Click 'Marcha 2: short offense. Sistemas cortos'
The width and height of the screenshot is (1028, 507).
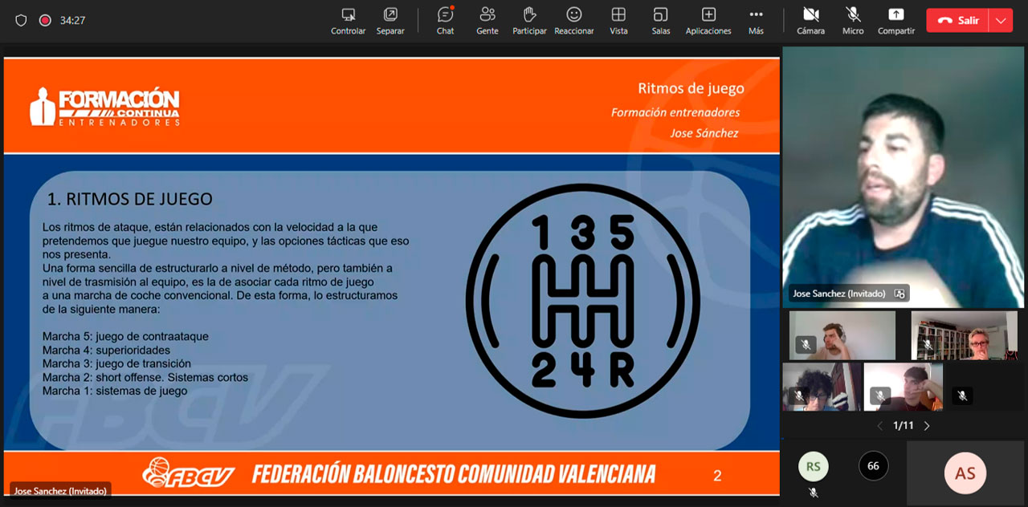pos(145,378)
